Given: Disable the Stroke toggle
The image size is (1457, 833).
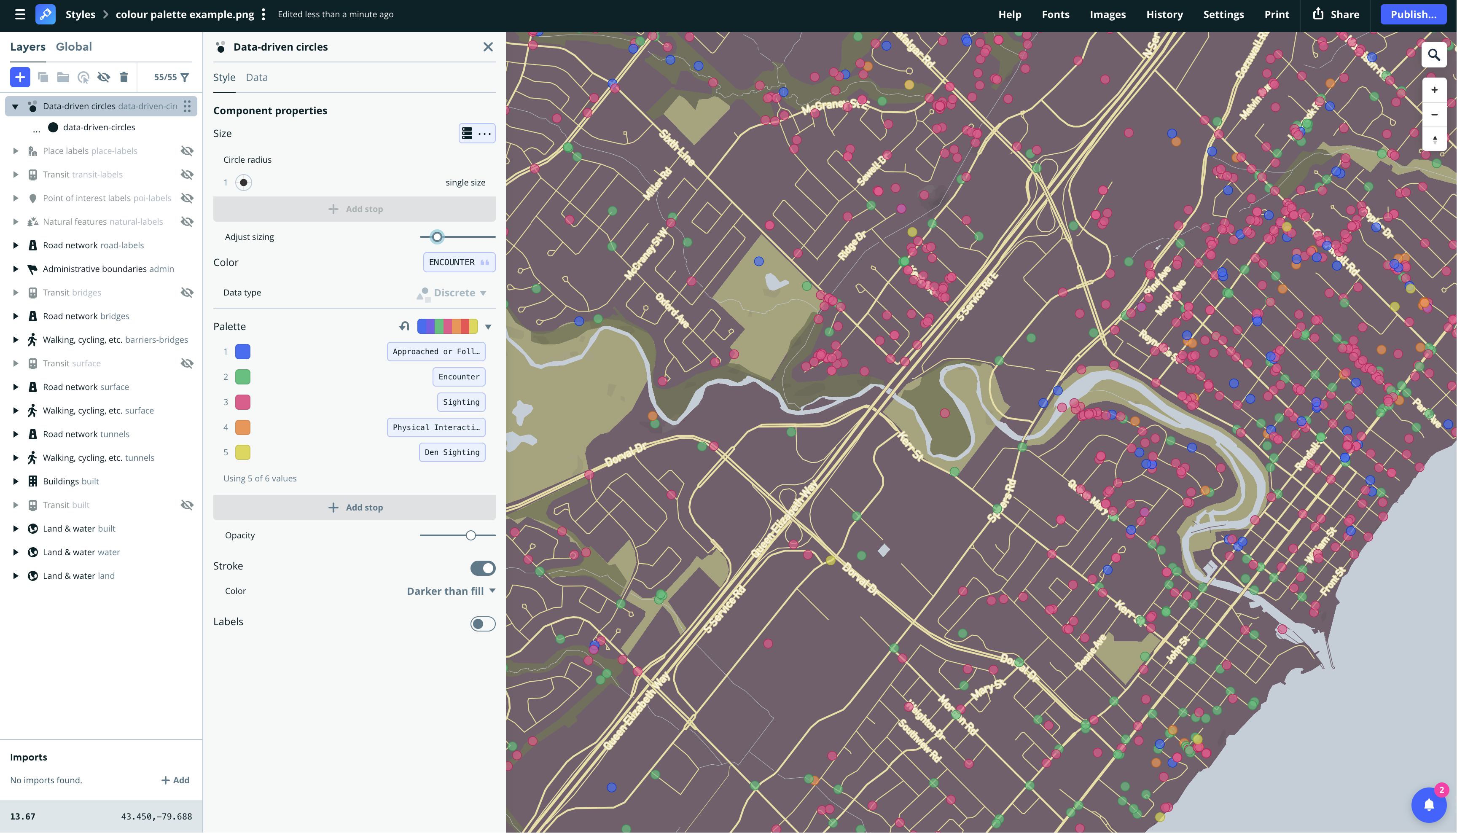Looking at the screenshot, I should point(483,568).
